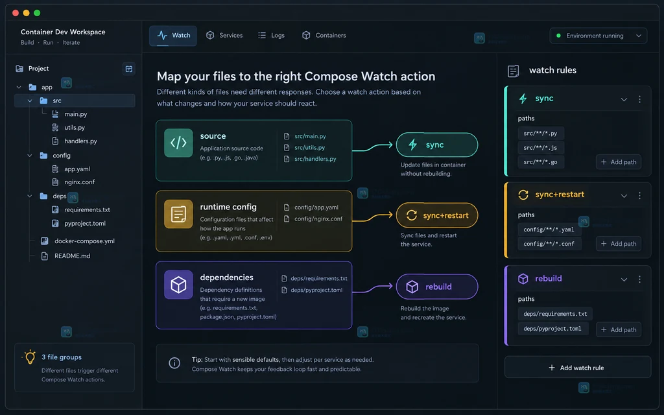The height and width of the screenshot is (415, 664).
Task: Select the src/**/*.py path chip
Action: (x=541, y=134)
